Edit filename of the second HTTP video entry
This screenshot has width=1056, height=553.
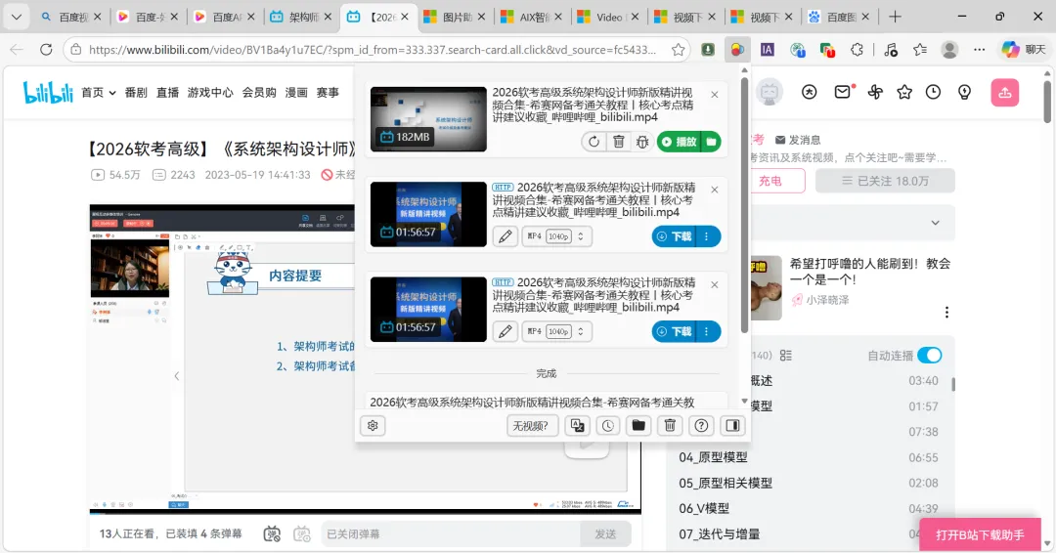[x=506, y=331]
